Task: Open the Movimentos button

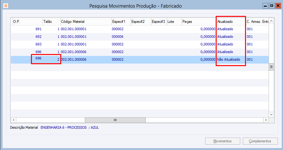Action: pos(222,141)
